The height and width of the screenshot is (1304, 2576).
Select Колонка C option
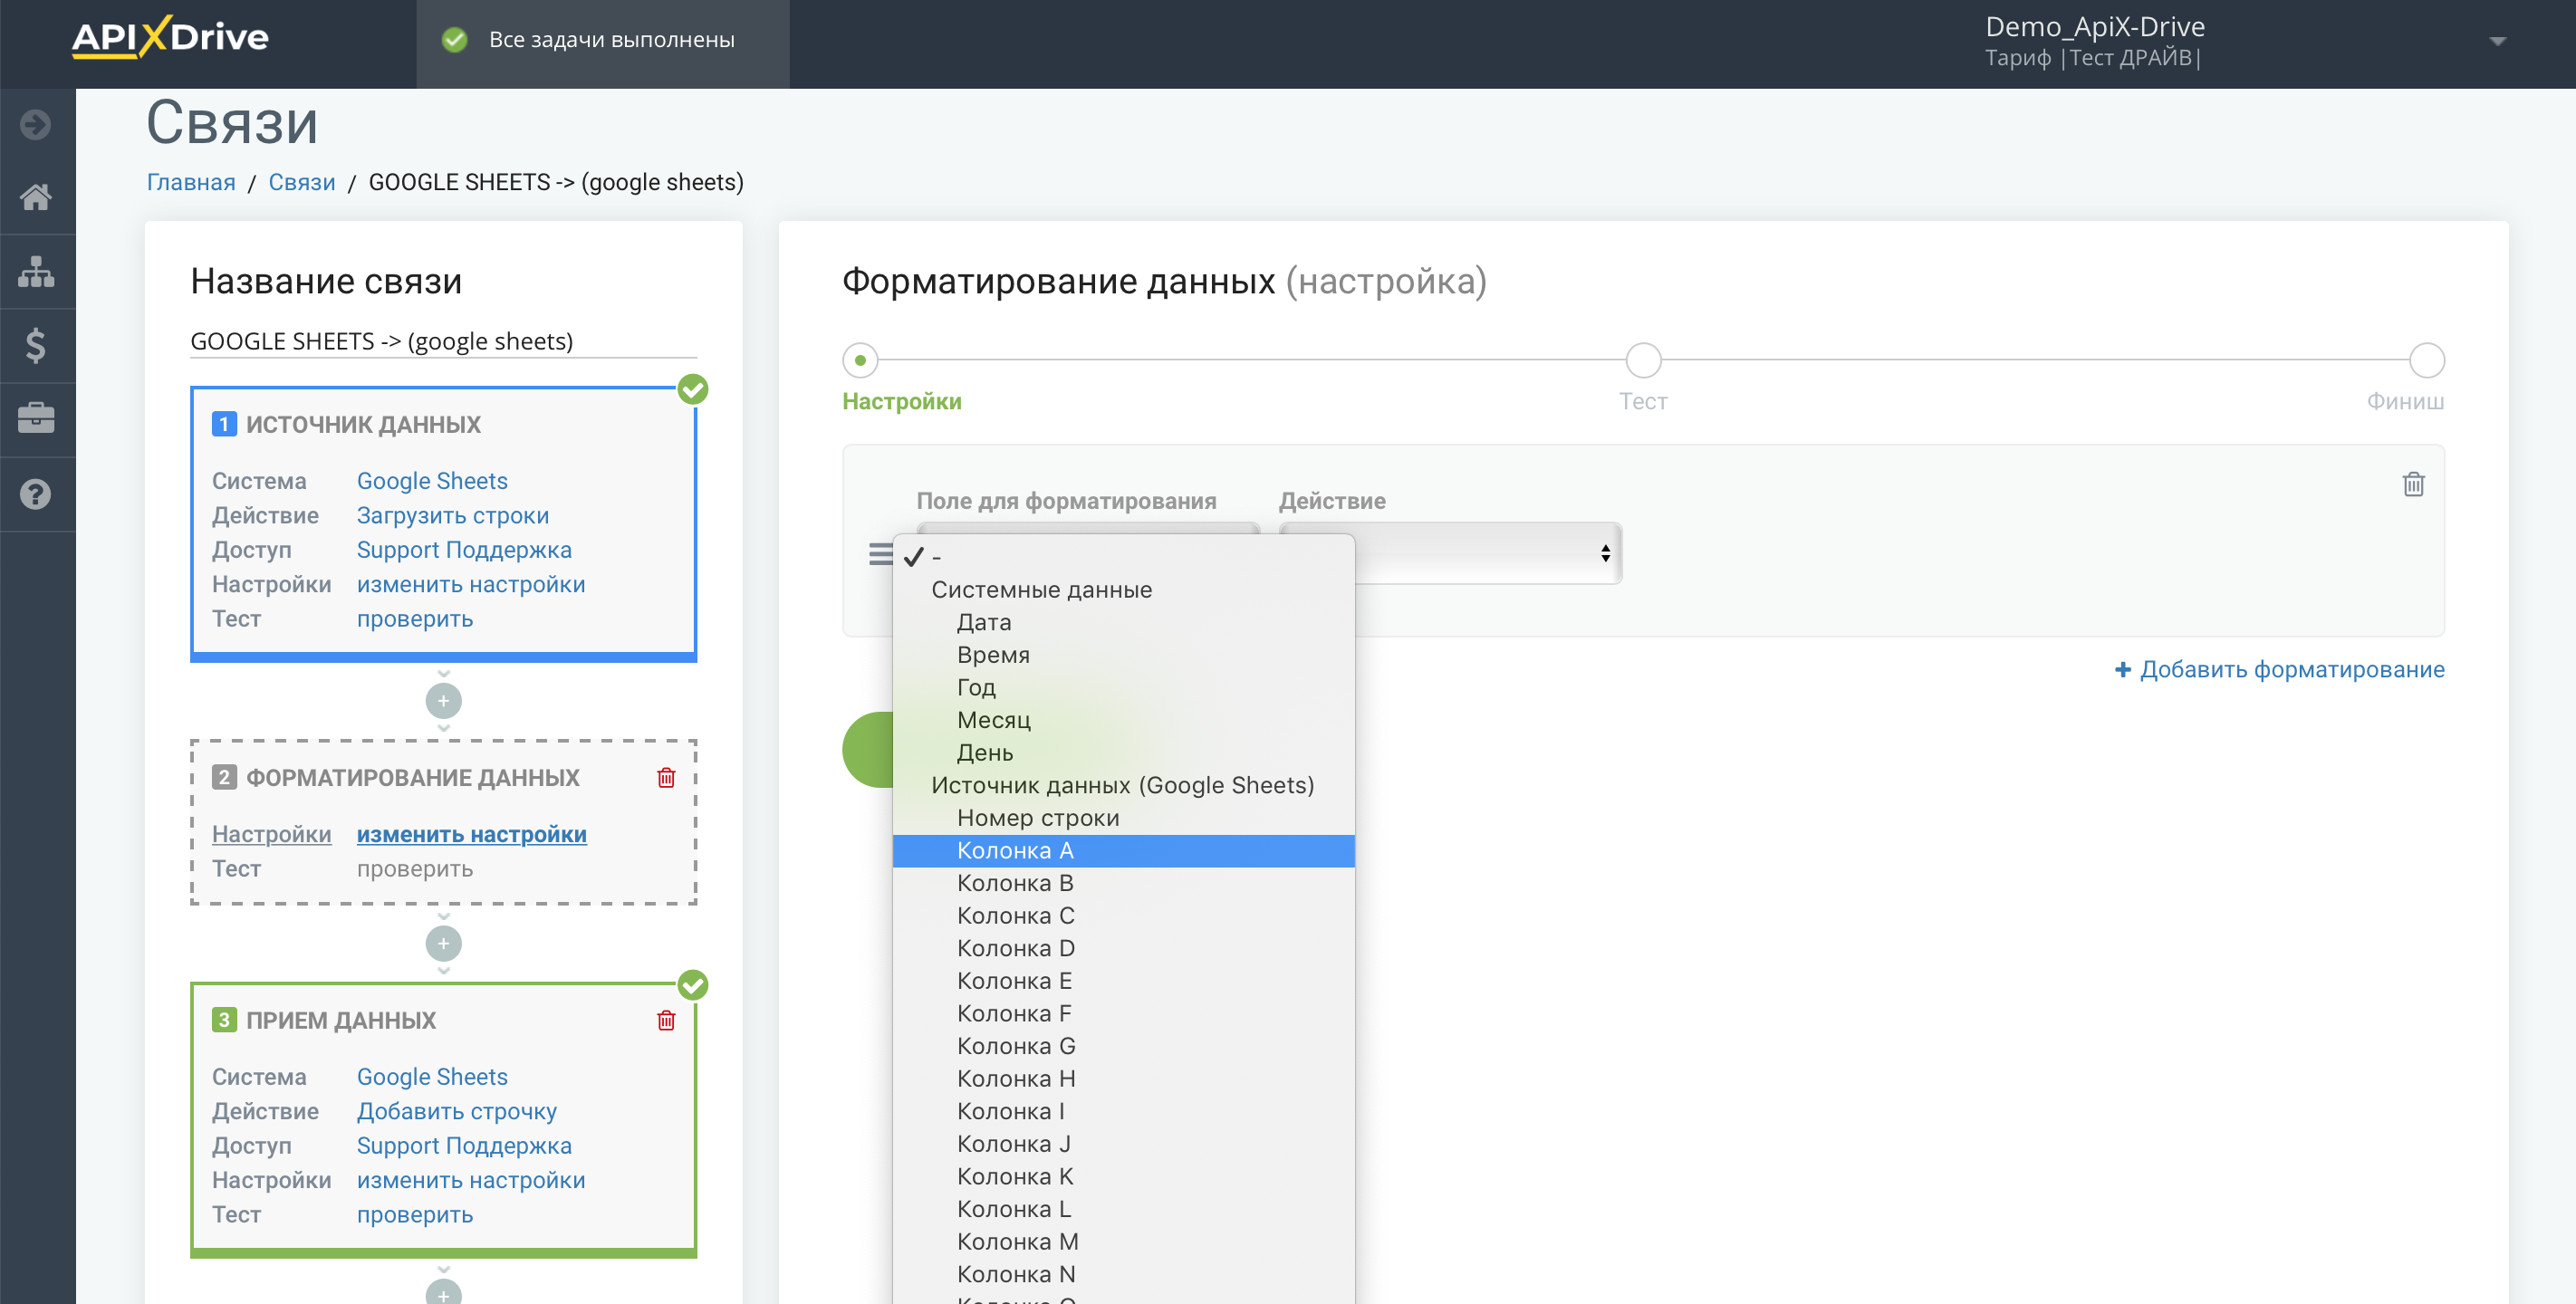tap(1123, 916)
